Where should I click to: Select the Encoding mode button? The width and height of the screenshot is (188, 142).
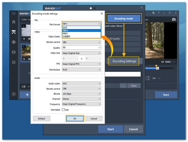pos(124,18)
